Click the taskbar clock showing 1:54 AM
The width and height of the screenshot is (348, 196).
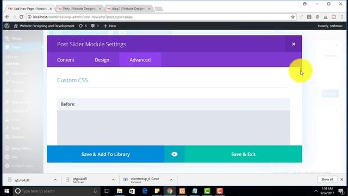click(x=327, y=191)
